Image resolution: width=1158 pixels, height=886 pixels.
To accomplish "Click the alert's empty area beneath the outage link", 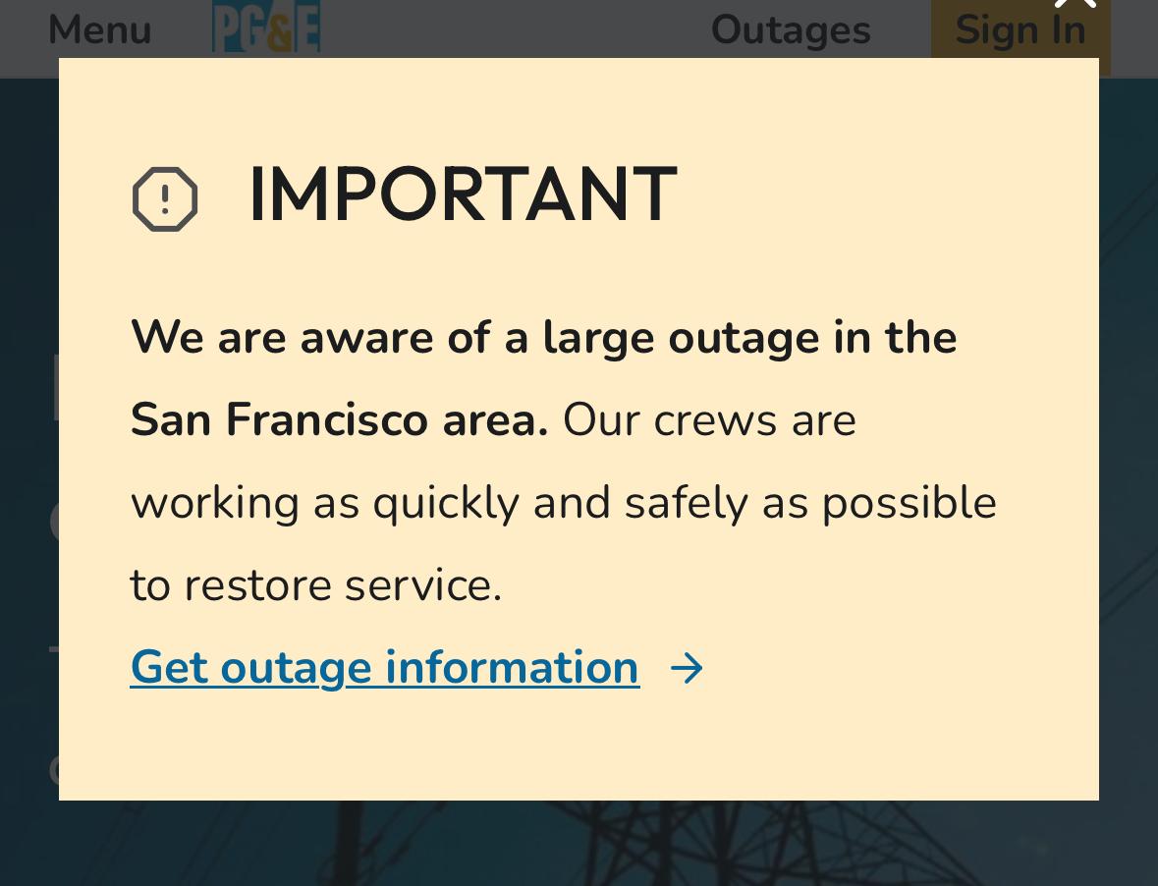I will 579,748.
